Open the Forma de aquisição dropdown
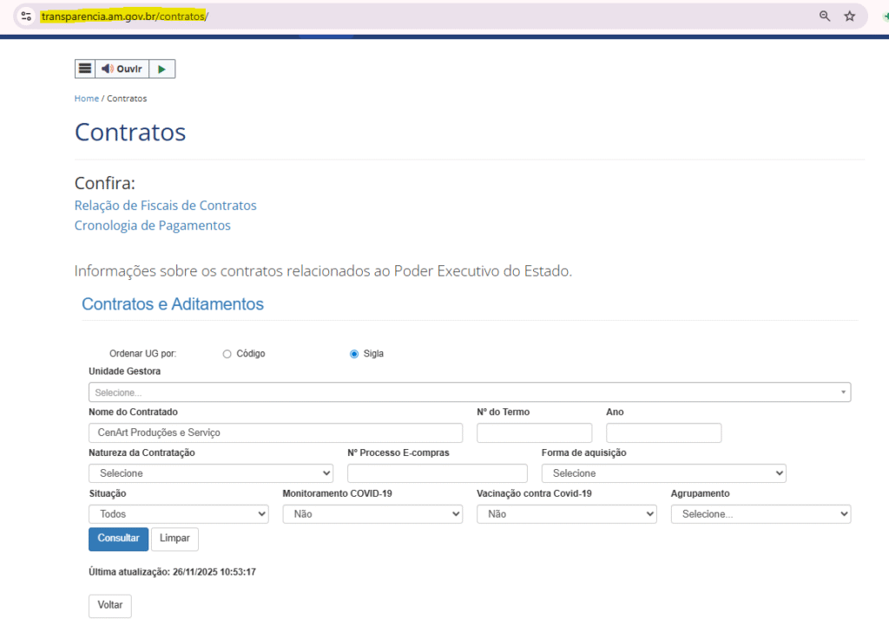The height and width of the screenshot is (619, 889). point(663,473)
